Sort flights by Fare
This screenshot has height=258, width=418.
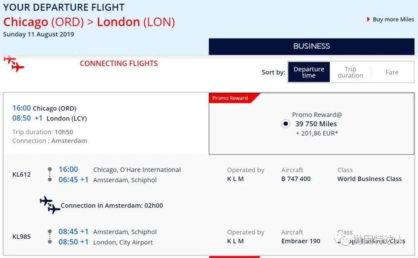pos(392,72)
